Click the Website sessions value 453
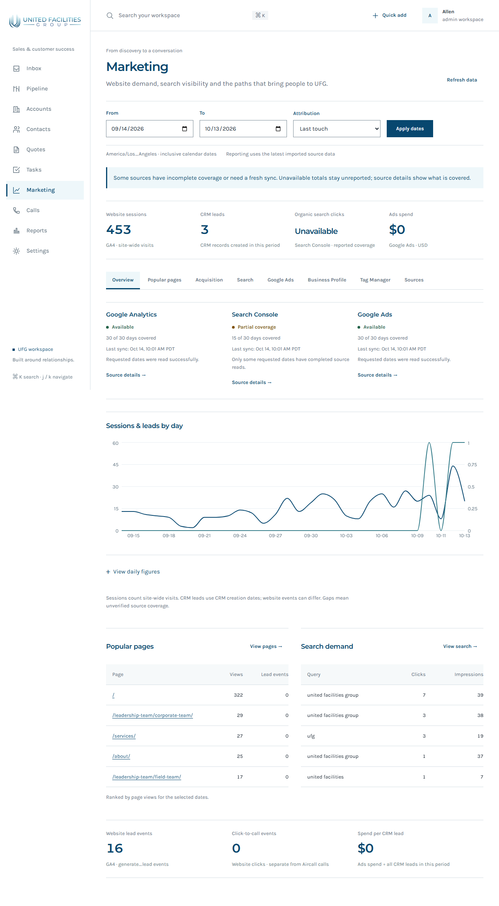The image size is (499, 906). point(119,230)
